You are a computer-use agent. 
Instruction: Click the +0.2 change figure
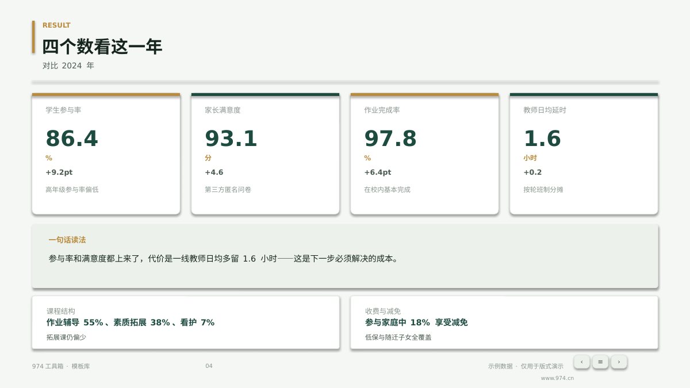(x=532, y=172)
